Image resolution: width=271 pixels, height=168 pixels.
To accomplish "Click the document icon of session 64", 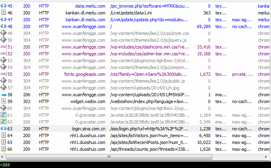I will pos(4,135).
